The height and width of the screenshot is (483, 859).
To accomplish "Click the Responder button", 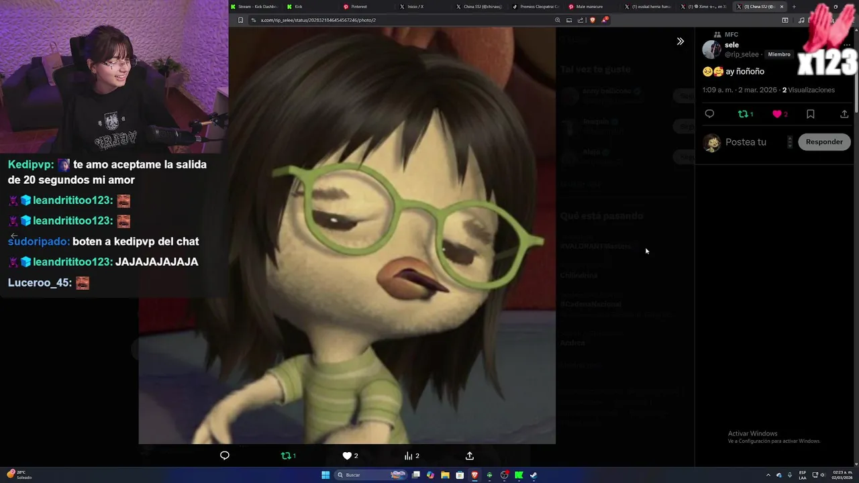I will pyautogui.click(x=824, y=142).
